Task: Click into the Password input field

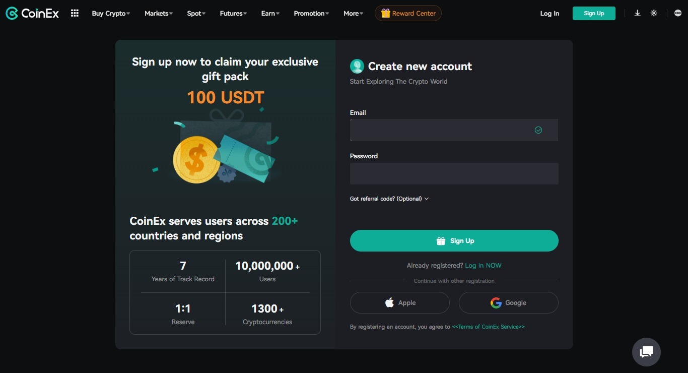Action: tap(454, 173)
